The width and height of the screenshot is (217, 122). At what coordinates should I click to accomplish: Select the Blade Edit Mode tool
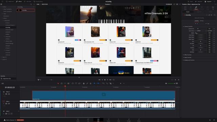pyautogui.click(x=68, y=83)
